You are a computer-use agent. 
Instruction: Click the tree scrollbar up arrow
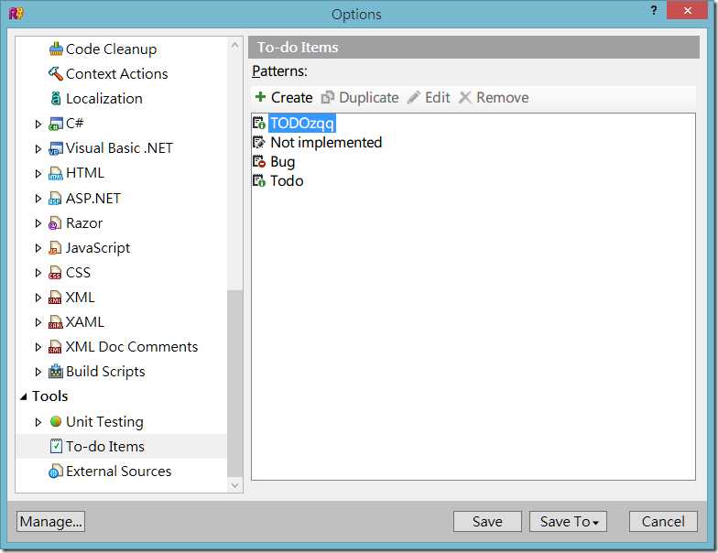(234, 45)
